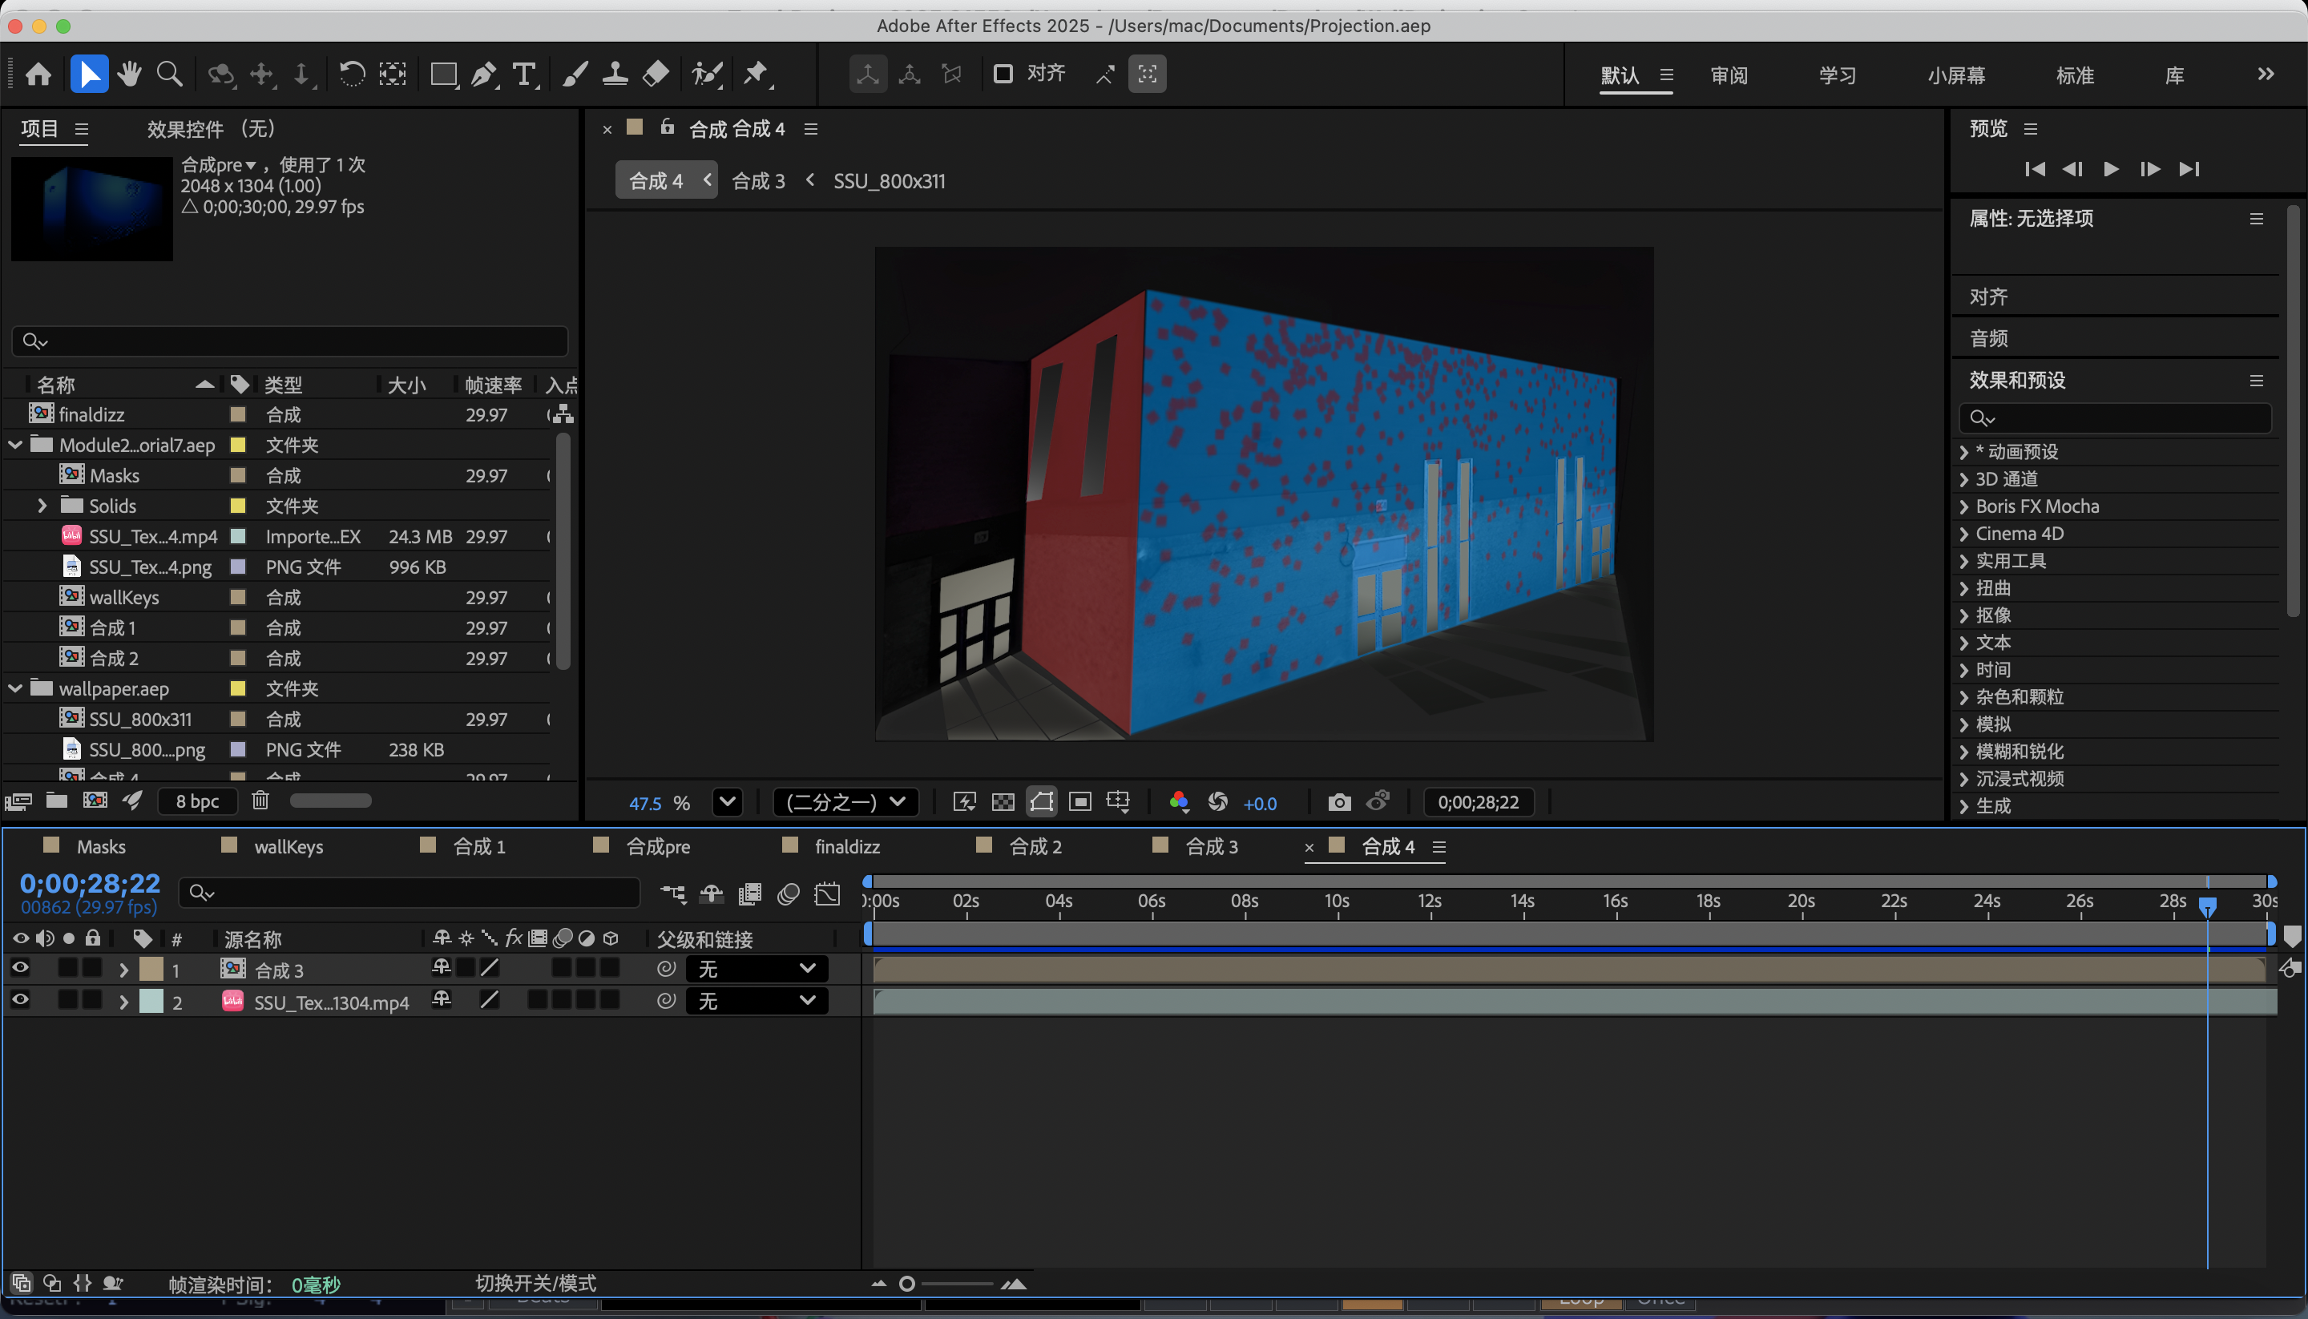Viewport: 2308px width, 1319px height.
Task: Select the Type tool
Action: [x=526, y=75]
